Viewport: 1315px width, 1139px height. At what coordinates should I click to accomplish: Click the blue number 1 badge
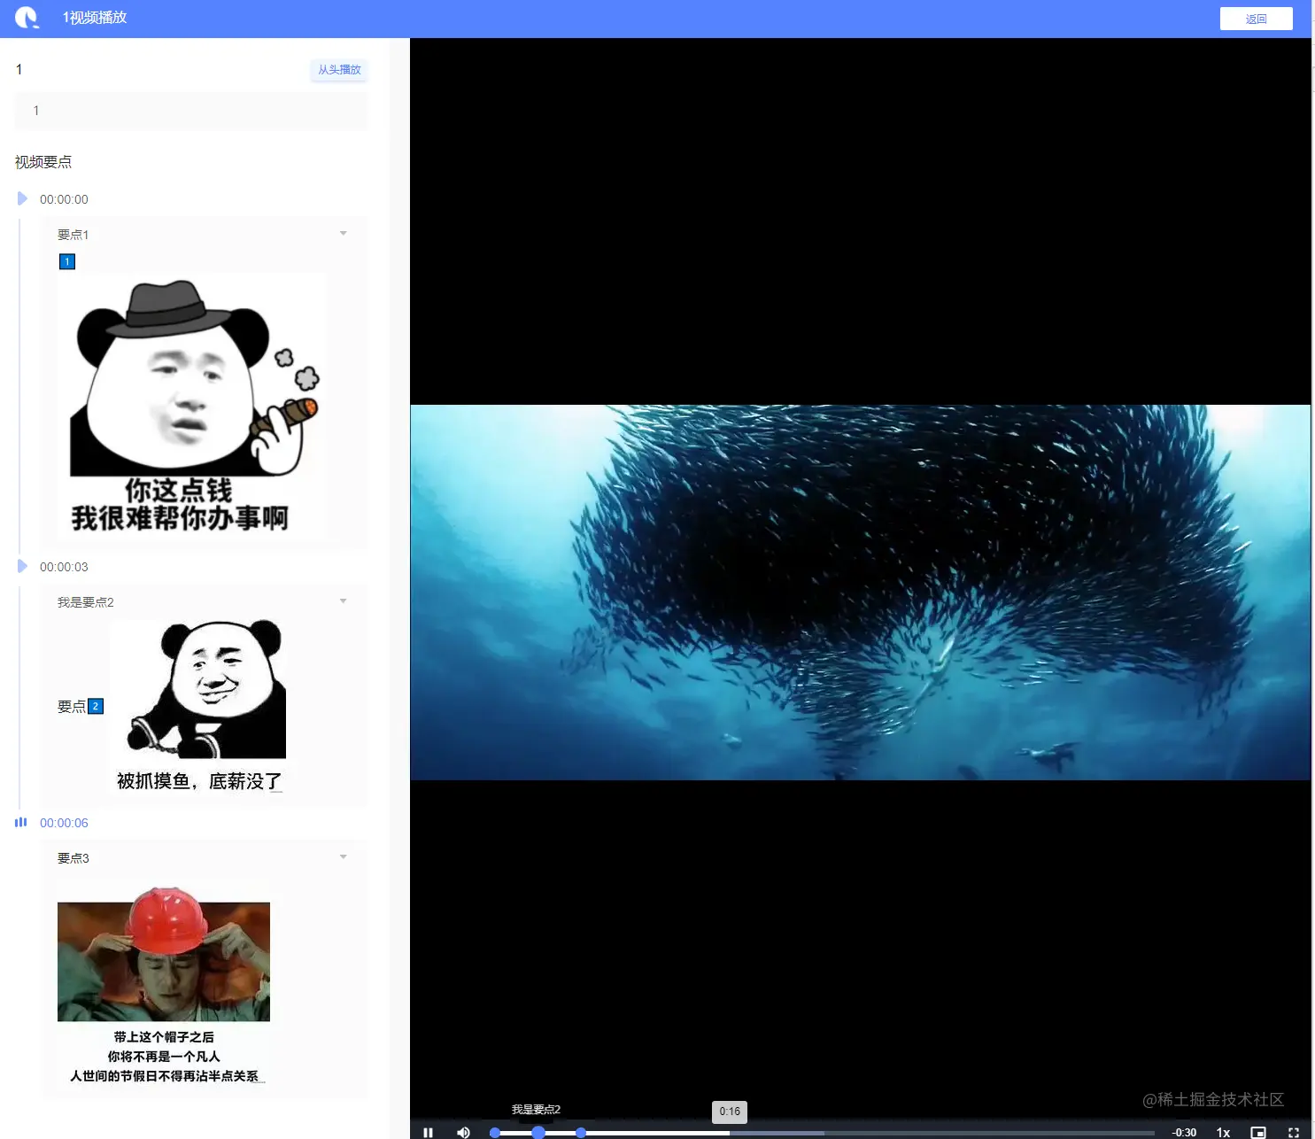pos(67,261)
